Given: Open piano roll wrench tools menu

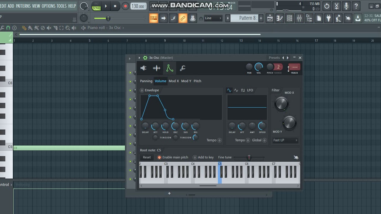Looking at the screenshot, I should coord(2,28).
